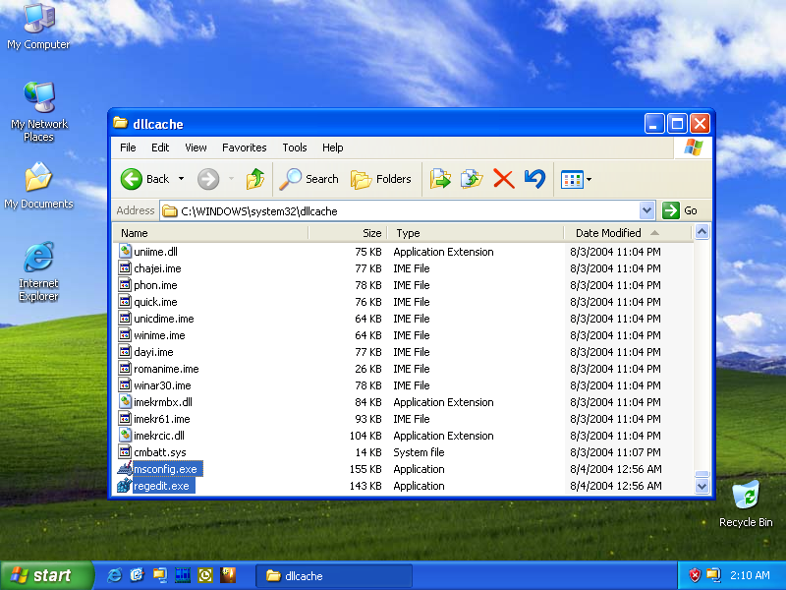Viewport: 786px width, 590px height.
Task: Select the dayi.ime file name
Action: point(153,352)
